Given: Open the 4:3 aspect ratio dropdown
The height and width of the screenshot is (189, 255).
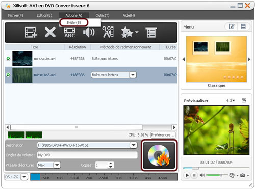Looking at the screenshot, I should coord(231,101).
